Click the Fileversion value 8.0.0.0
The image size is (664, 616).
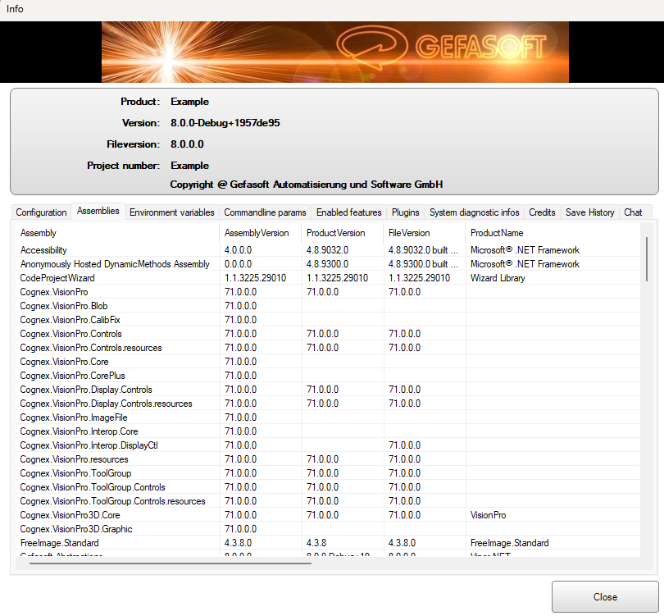coord(187,144)
